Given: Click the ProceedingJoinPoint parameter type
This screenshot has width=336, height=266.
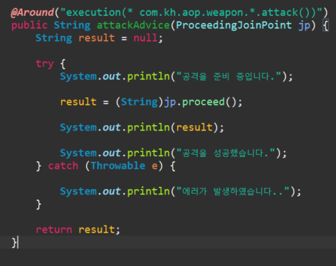Looking at the screenshot, I should [x=234, y=26].
